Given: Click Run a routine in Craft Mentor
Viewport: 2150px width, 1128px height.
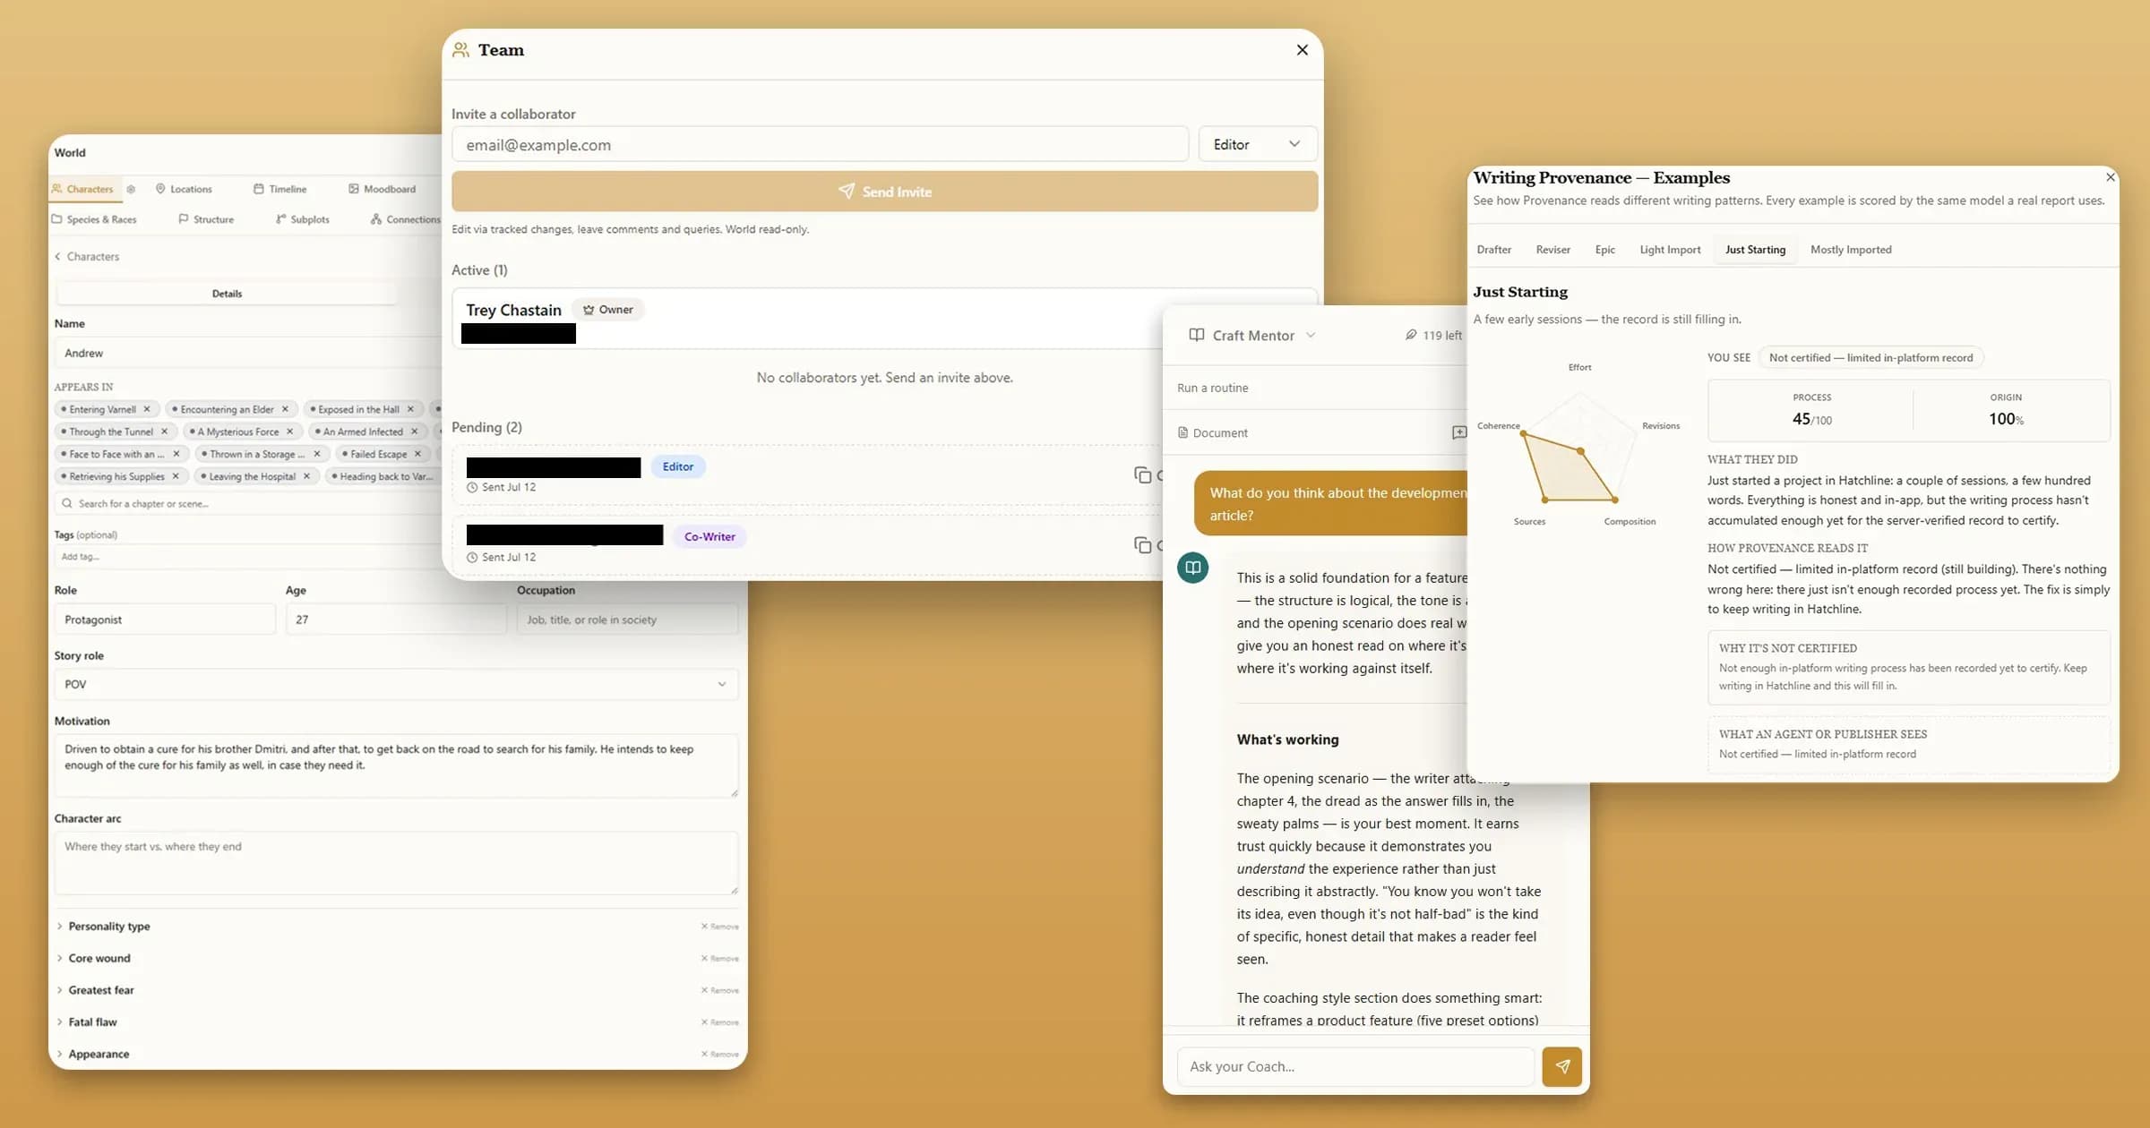Looking at the screenshot, I should coord(1212,388).
